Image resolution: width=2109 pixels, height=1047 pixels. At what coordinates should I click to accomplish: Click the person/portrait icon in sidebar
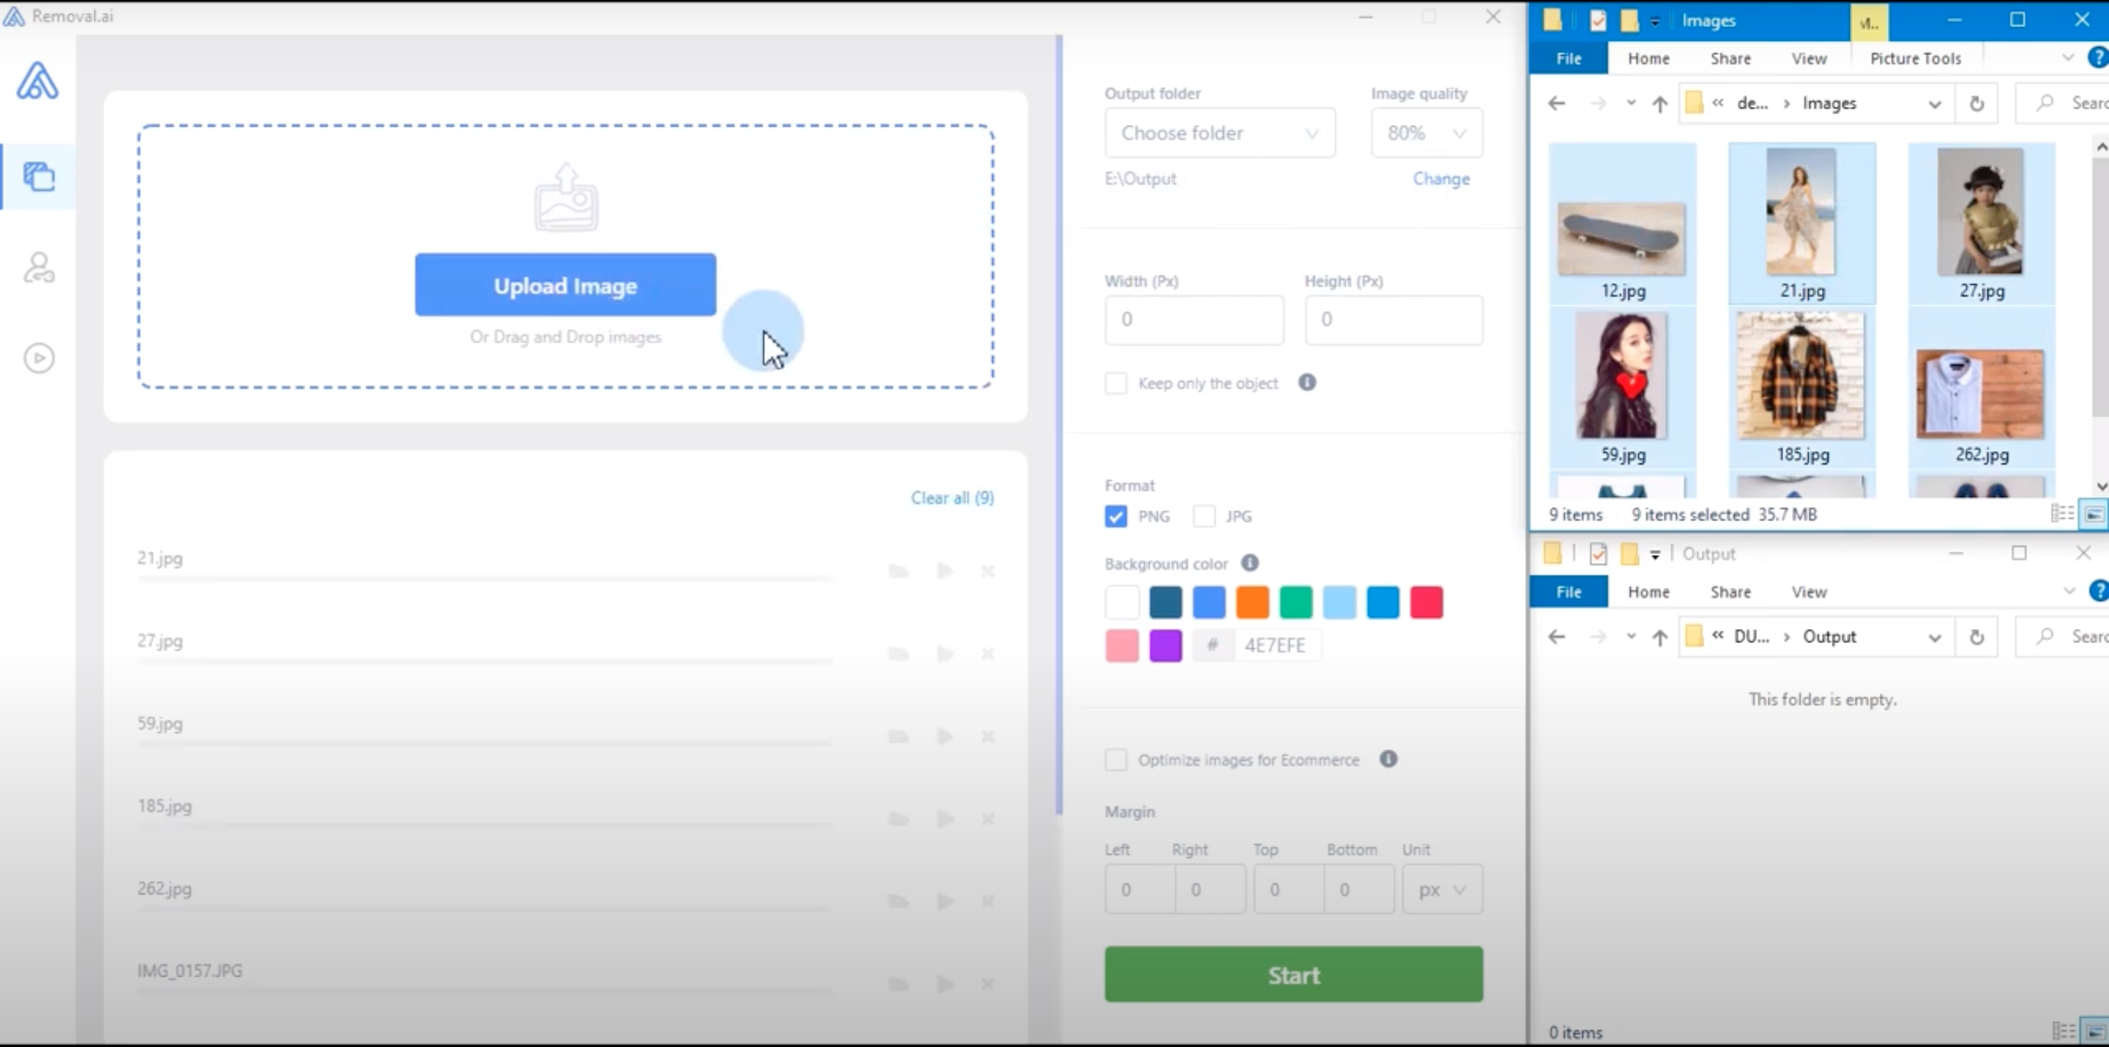(x=39, y=267)
